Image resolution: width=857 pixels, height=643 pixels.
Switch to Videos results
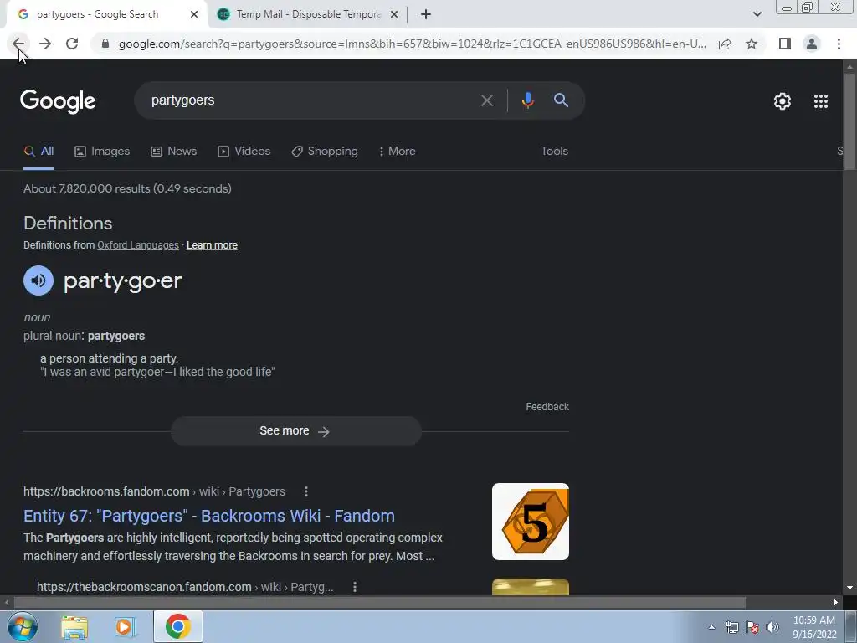click(x=244, y=152)
